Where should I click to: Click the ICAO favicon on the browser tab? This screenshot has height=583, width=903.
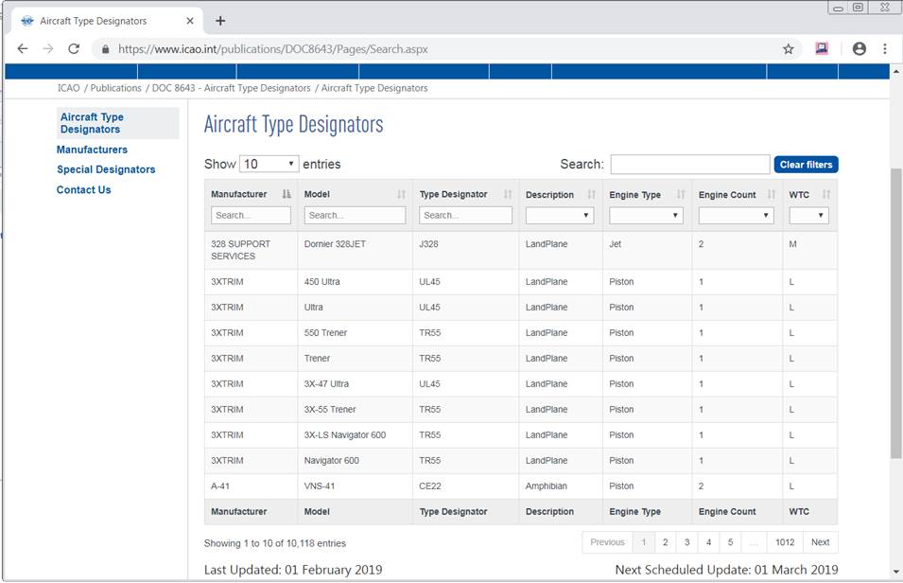click(x=28, y=20)
